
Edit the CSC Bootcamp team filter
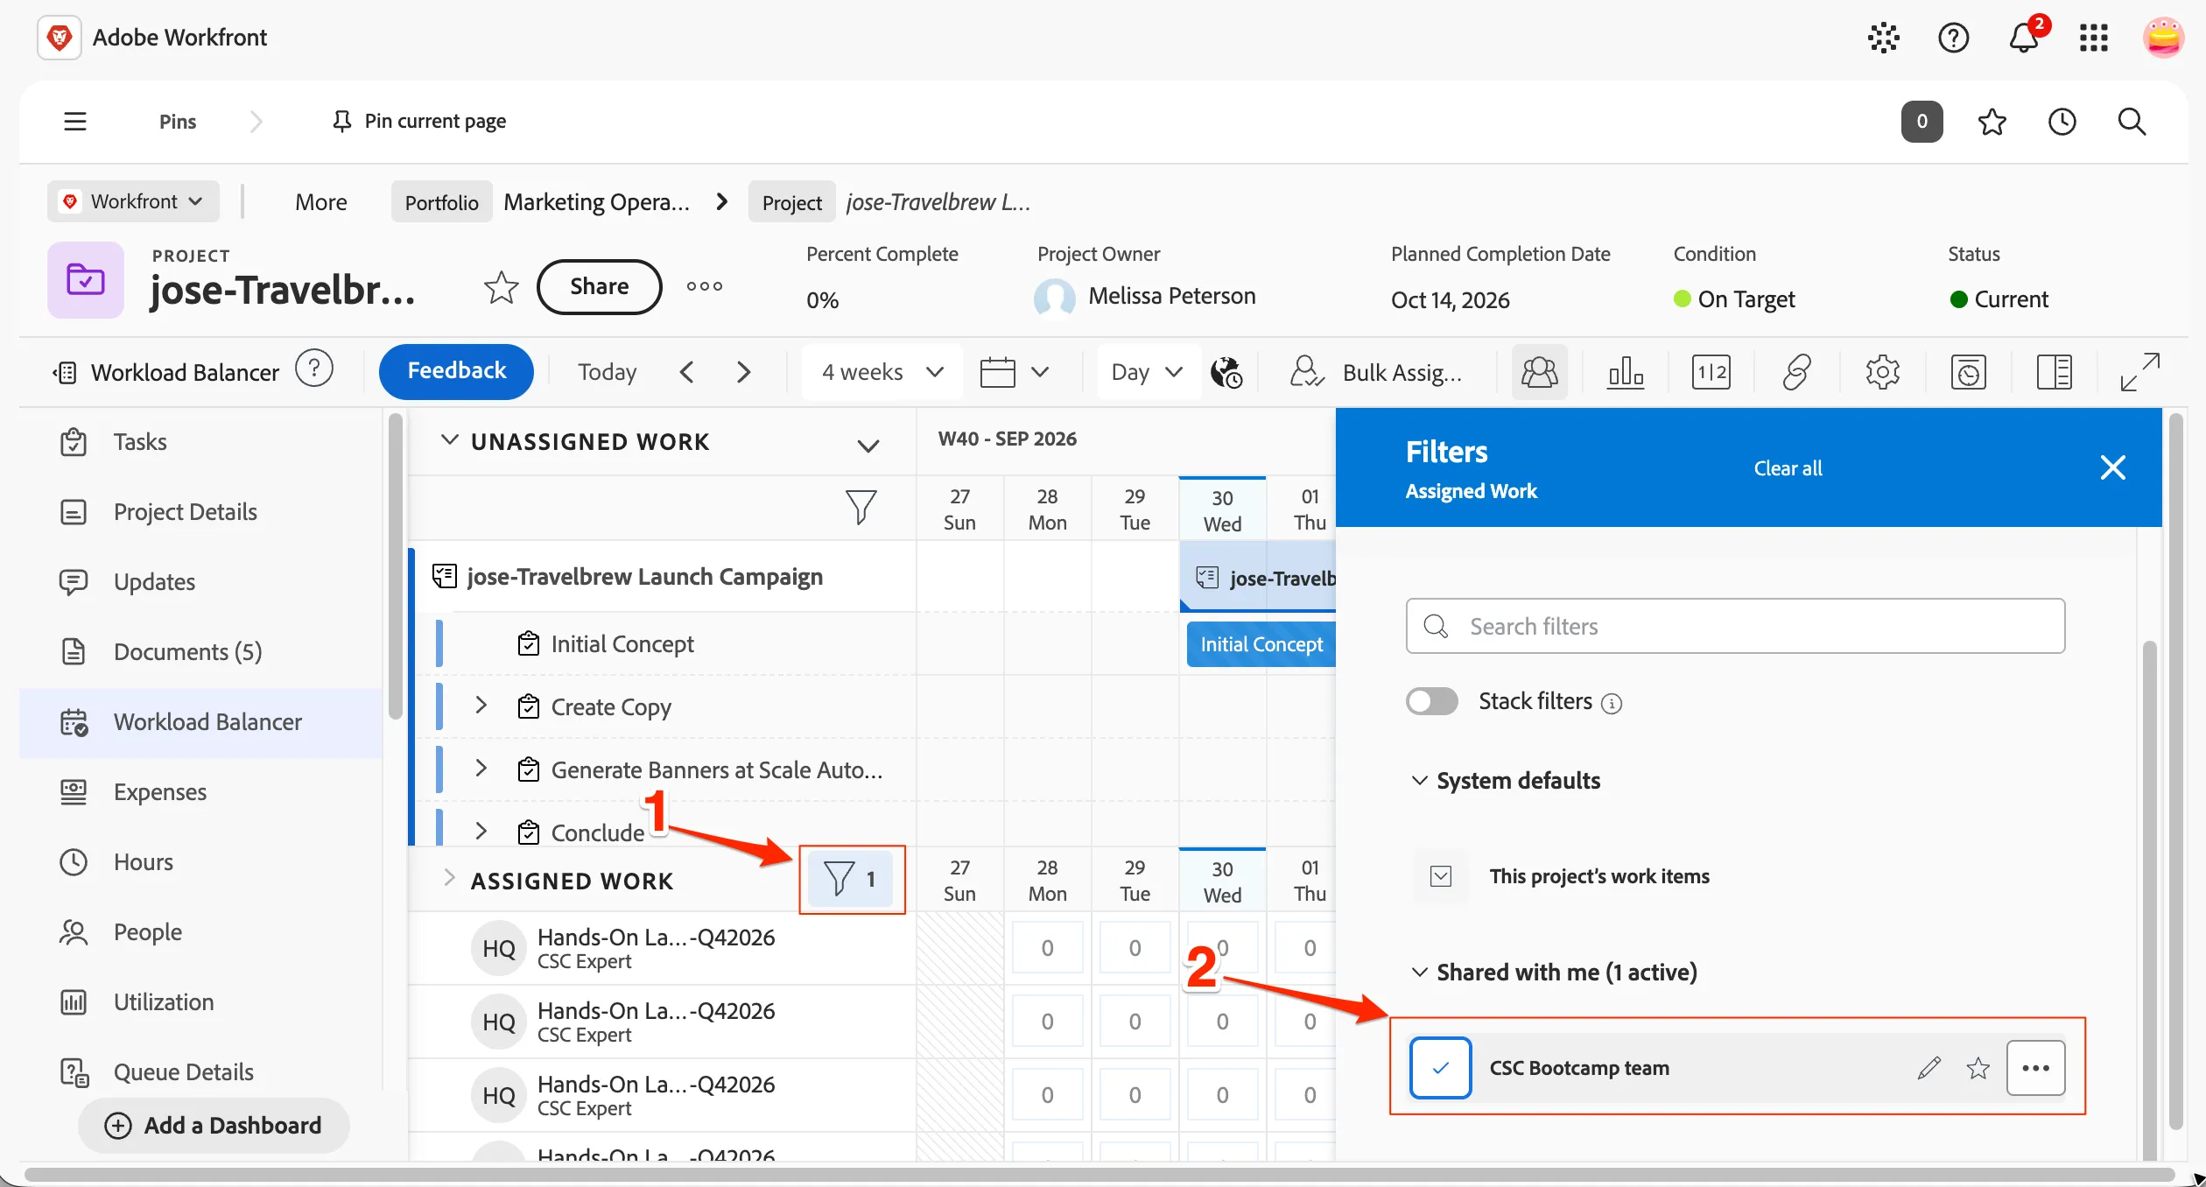[x=1928, y=1068]
